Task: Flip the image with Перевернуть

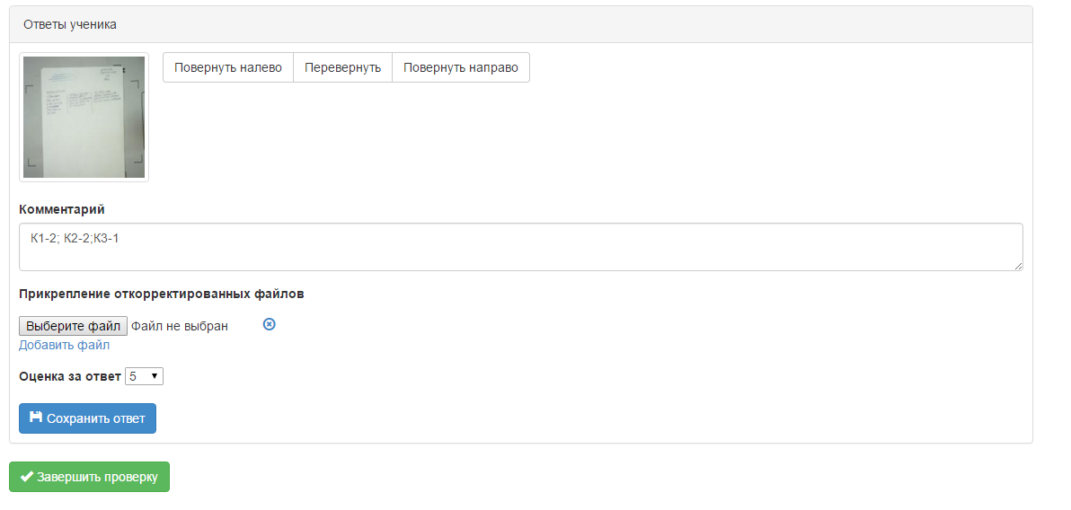Action: coord(342,67)
